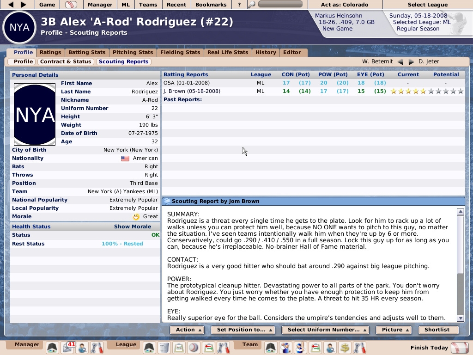Viewport: 473px width, 355px height.
Task: Open the Action dropdown menu
Action: (187, 330)
